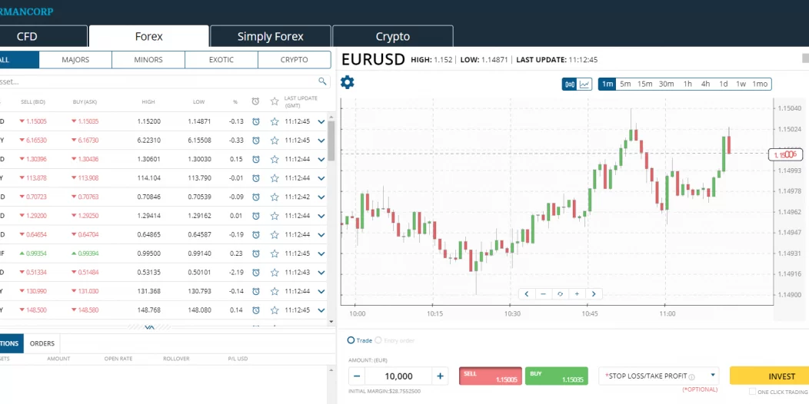
Task: Favorite the row with bid 6.16530
Action: pyautogui.click(x=275, y=140)
